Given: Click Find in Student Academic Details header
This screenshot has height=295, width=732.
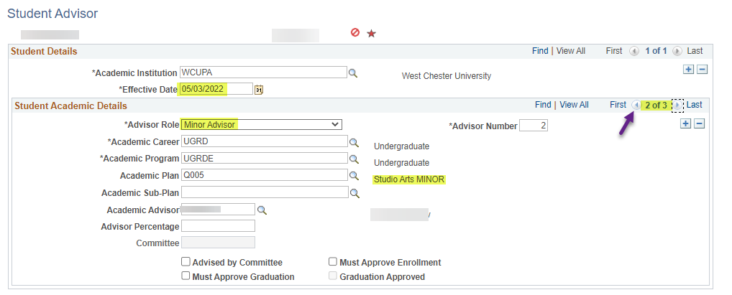Looking at the screenshot, I should 543,105.
